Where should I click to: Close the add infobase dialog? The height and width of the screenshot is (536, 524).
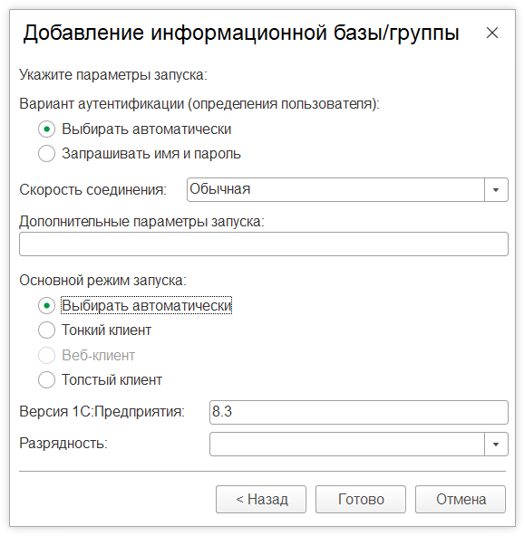click(x=492, y=33)
